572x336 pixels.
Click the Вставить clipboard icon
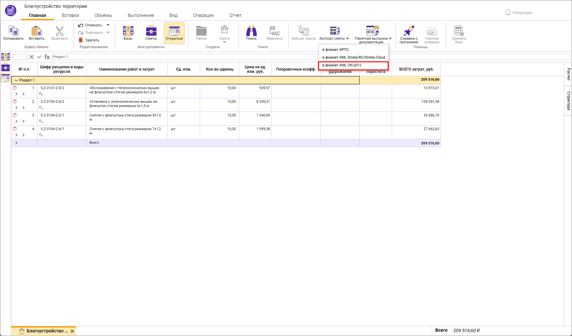36,31
